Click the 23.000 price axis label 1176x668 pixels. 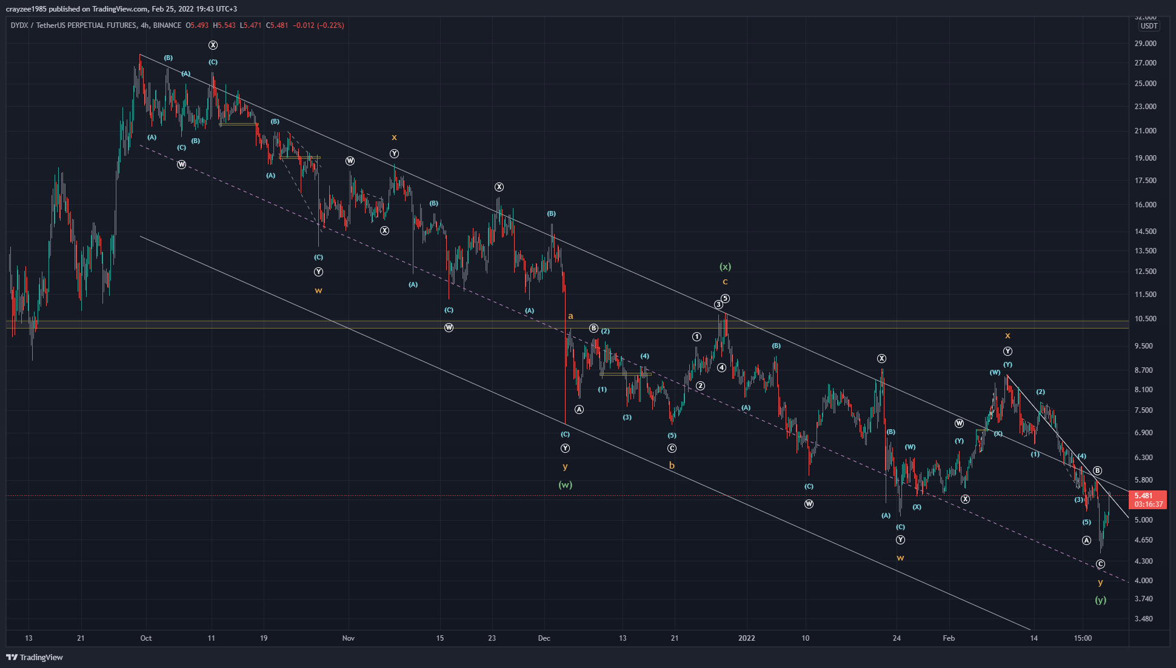(x=1145, y=107)
